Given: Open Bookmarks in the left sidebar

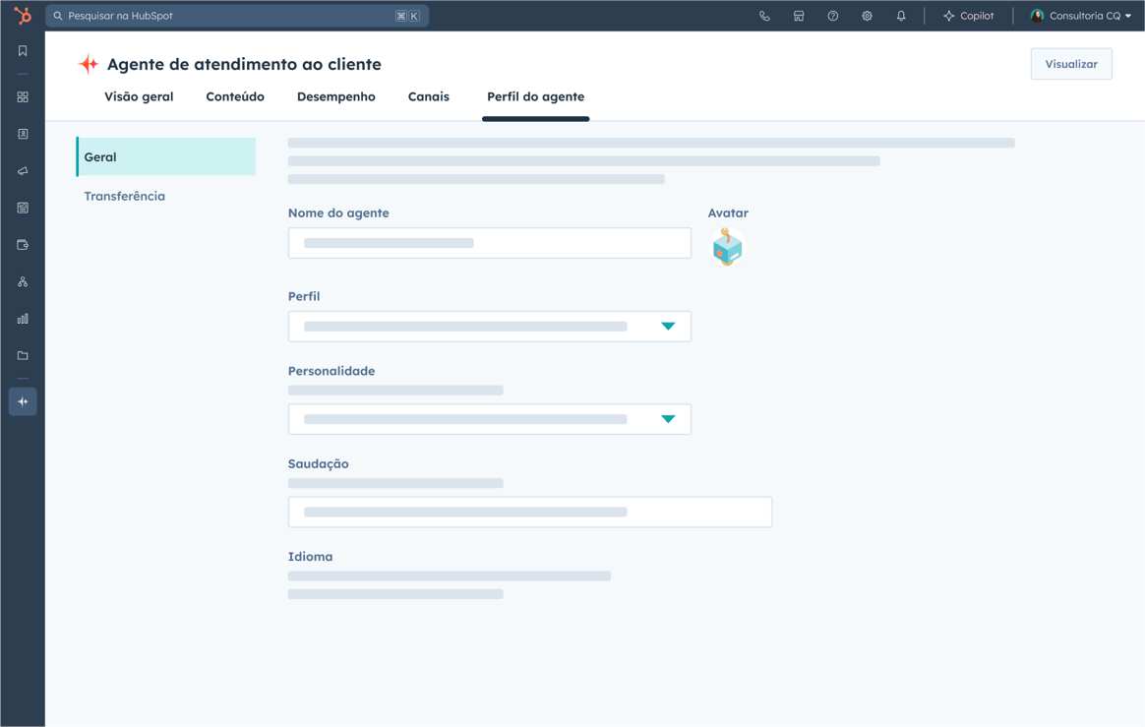Looking at the screenshot, I should coord(23,51).
